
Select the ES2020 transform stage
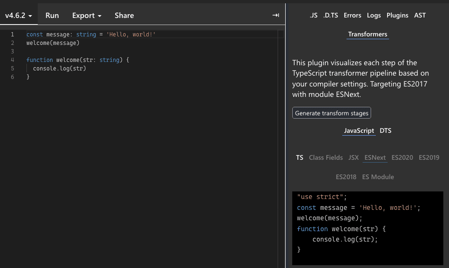[402, 157]
